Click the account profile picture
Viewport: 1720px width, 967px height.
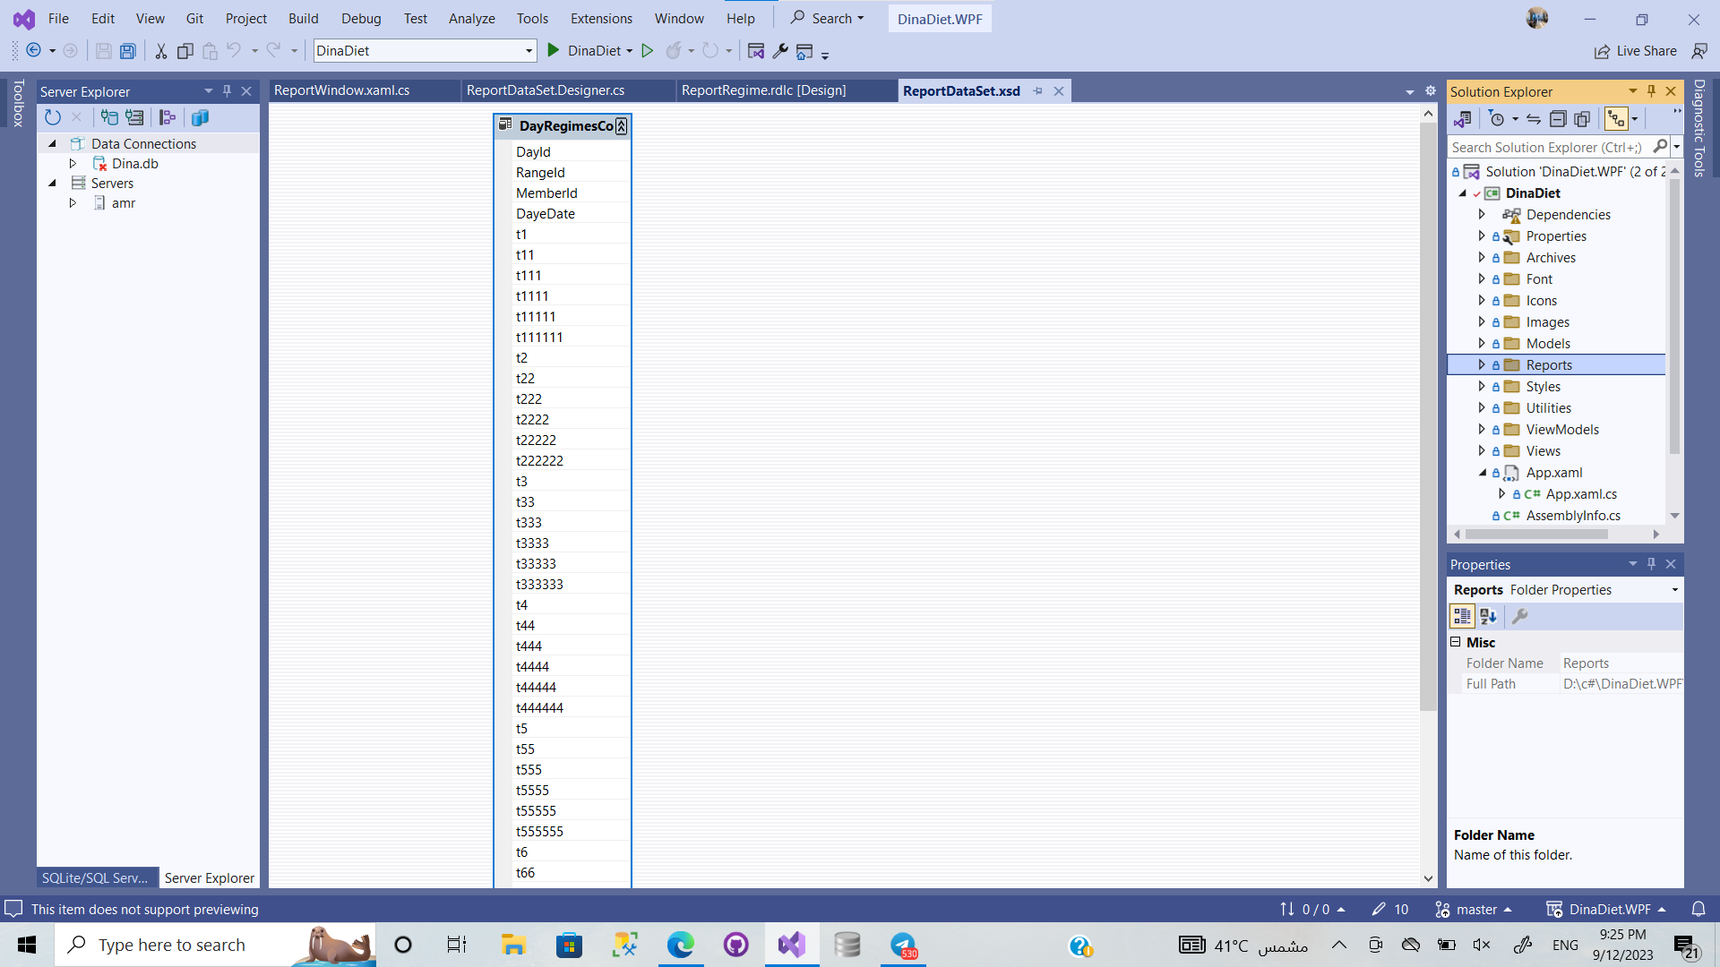coord(1537,18)
